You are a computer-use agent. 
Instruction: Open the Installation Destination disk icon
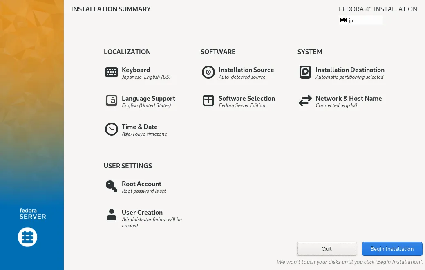[x=305, y=72]
